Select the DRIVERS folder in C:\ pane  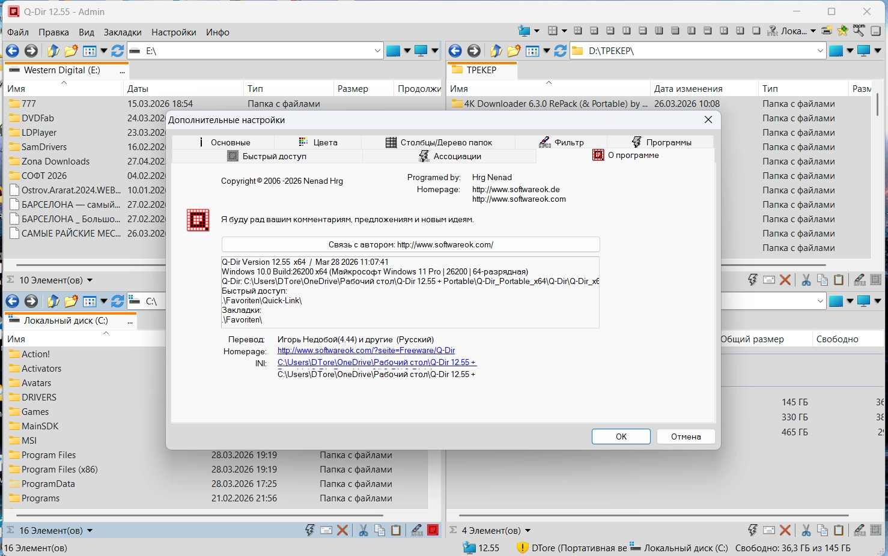tap(39, 397)
